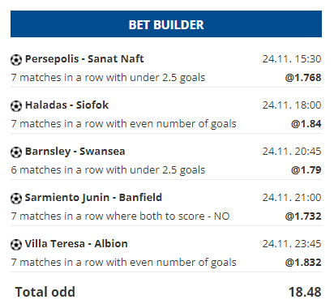Open the Sarmiento Junin - Banfield match
Screen dimensions: 334x304
tap(93, 198)
